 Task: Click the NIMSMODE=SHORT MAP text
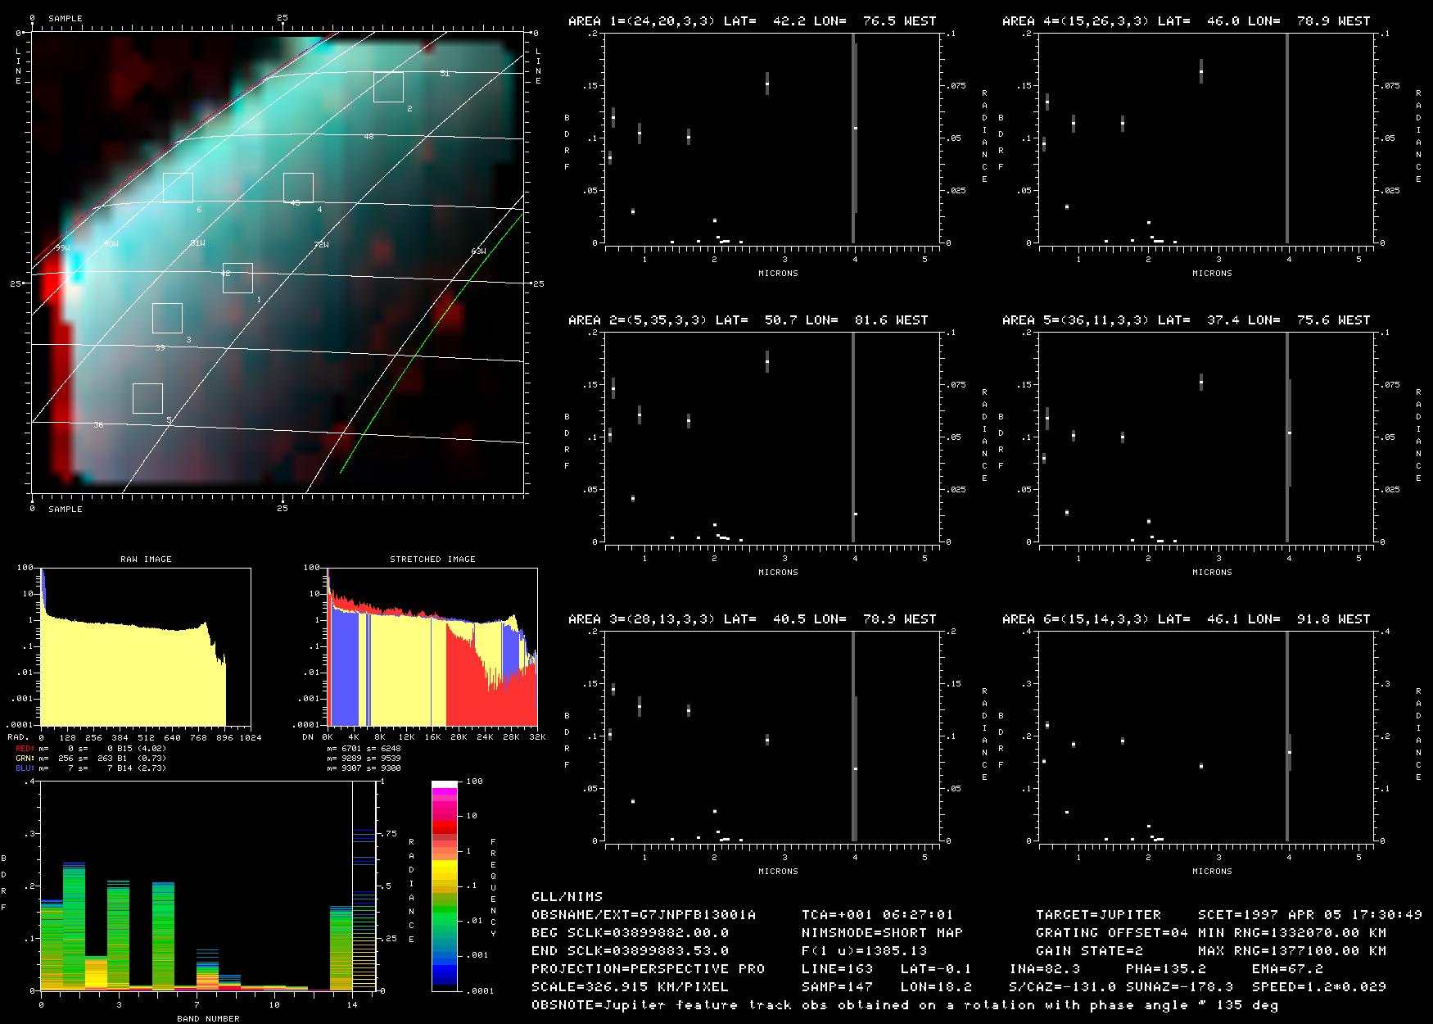pyautogui.click(x=882, y=932)
